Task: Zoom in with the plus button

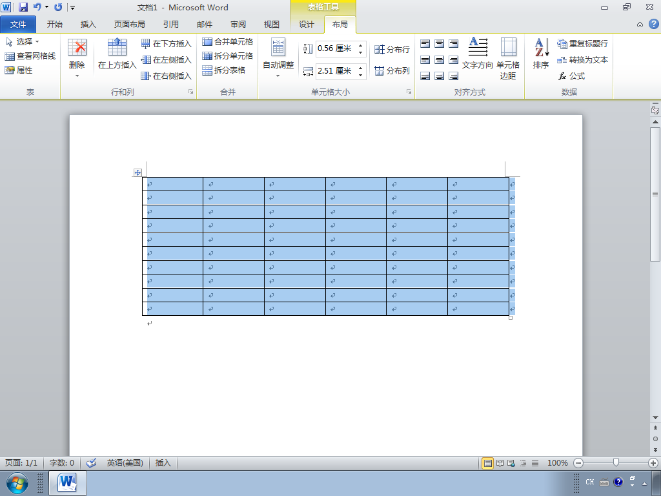Action: (653, 463)
